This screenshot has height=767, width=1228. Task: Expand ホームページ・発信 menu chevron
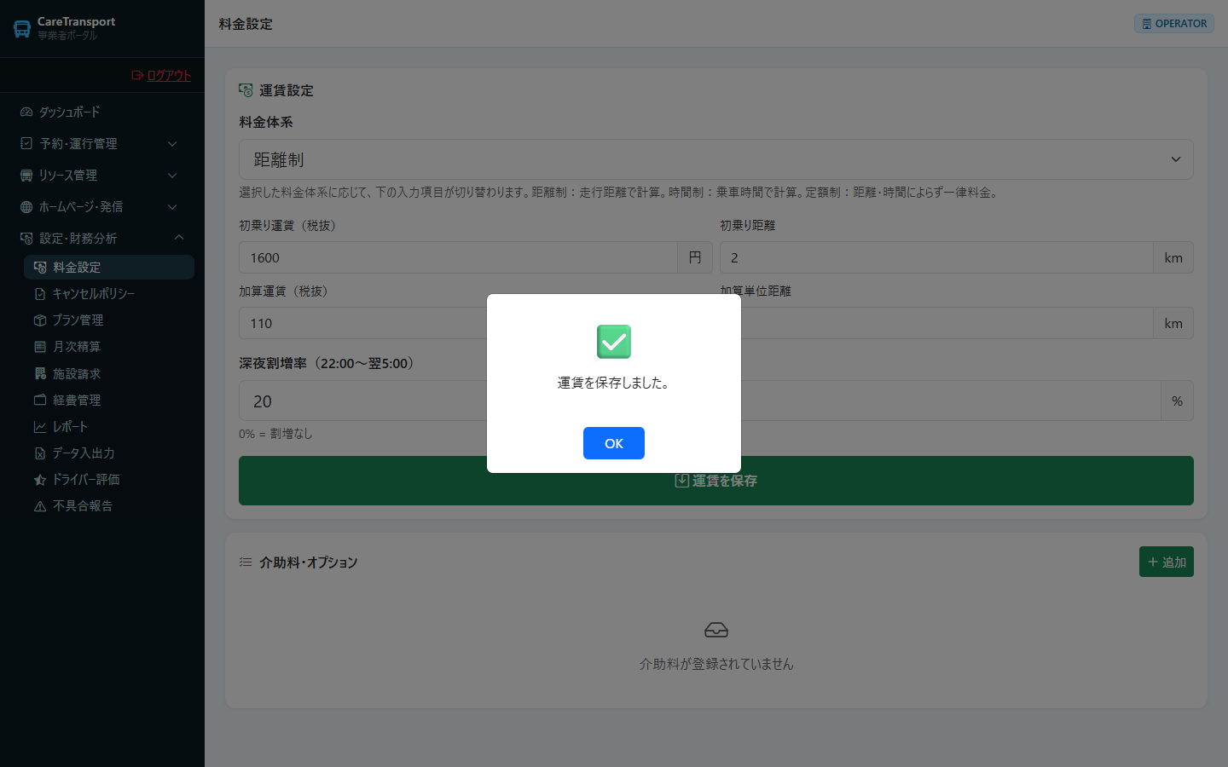point(172,207)
